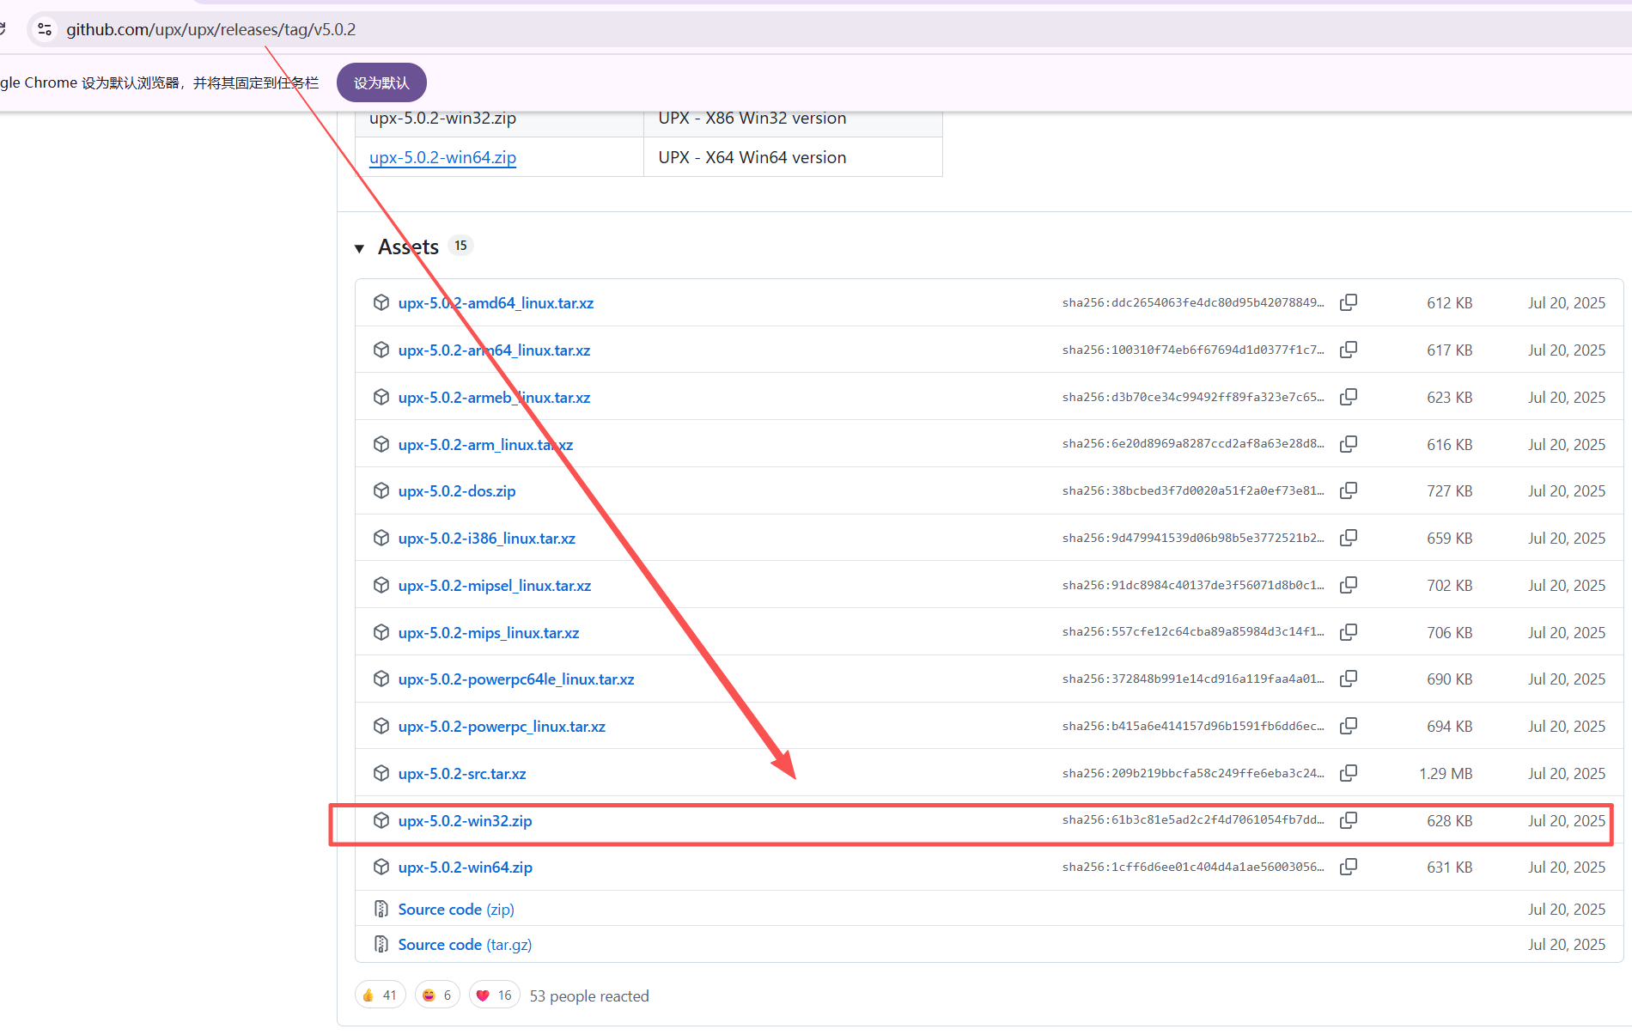Copy sha256 of upx-5.0.2-powerpc64le_linux.tar.xz

point(1349,679)
